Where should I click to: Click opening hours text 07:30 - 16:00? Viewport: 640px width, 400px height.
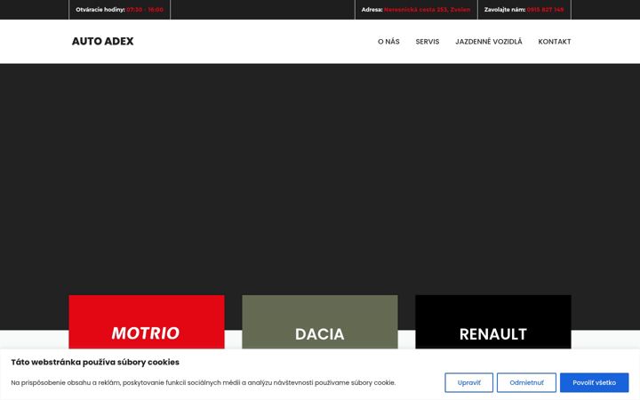(145, 10)
